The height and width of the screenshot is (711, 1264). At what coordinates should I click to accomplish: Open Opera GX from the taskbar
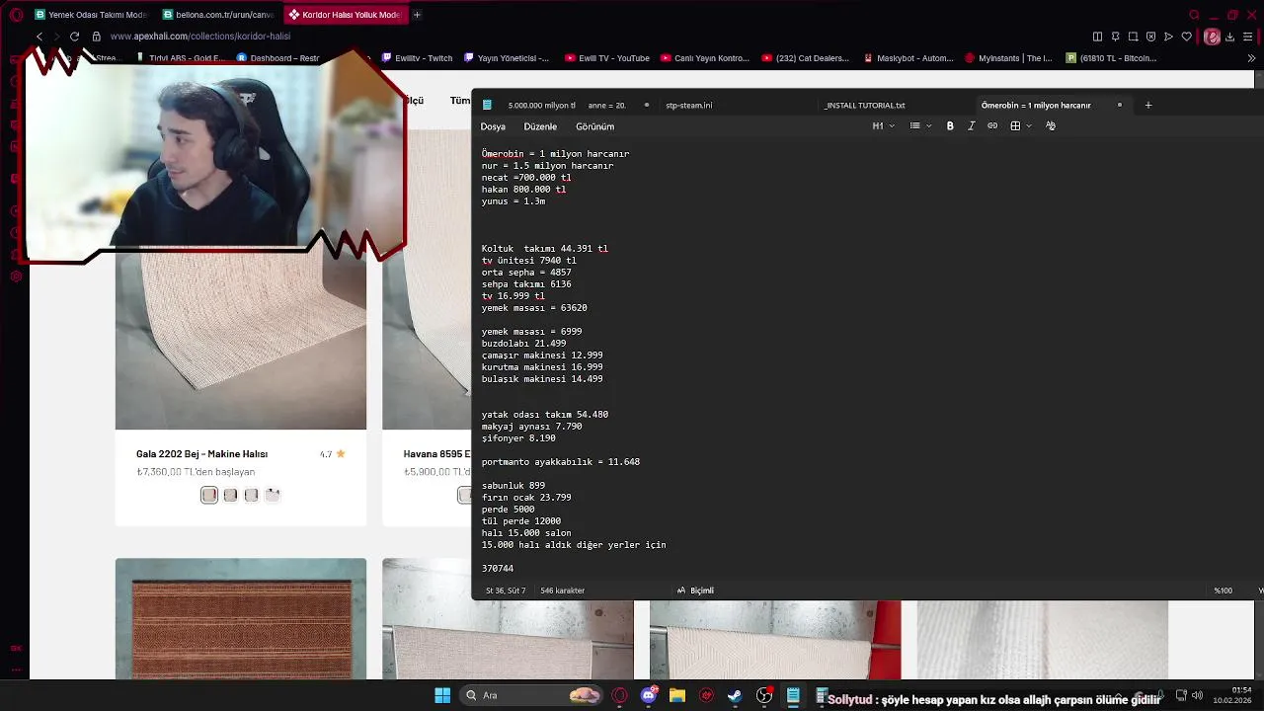coord(619,695)
